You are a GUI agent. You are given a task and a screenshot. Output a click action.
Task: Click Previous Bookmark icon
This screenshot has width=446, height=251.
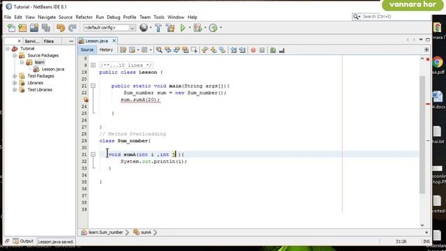coord(205,50)
